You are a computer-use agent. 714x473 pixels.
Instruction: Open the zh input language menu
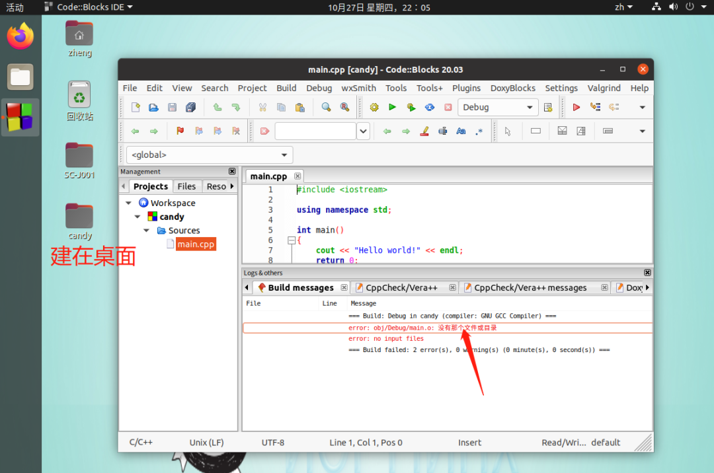[623, 7]
